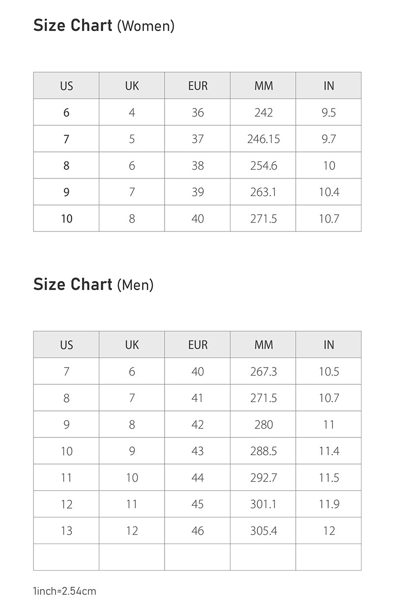This screenshot has width=393, height=607.
Task: Click men's EUR 43 cell
Action: [197, 451]
